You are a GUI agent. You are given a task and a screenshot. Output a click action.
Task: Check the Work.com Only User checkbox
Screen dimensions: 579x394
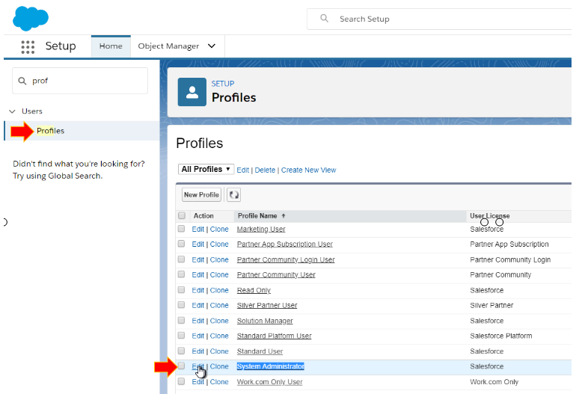(x=181, y=381)
